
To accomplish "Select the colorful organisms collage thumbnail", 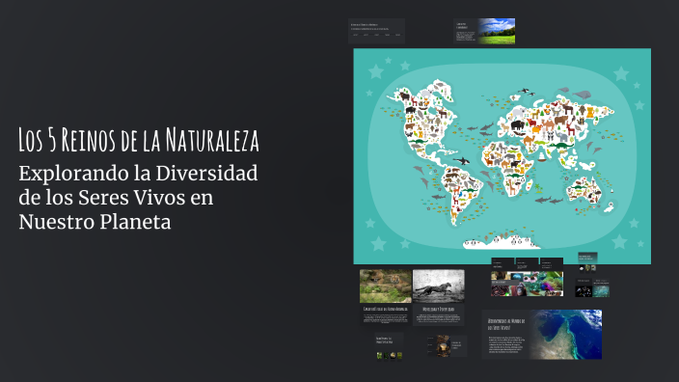I will (x=527, y=284).
